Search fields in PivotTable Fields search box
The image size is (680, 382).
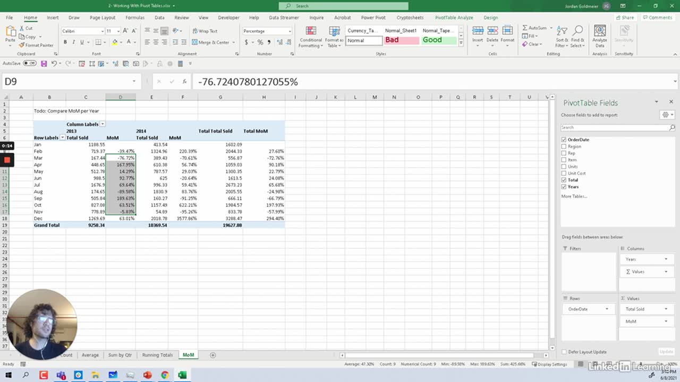coord(618,127)
